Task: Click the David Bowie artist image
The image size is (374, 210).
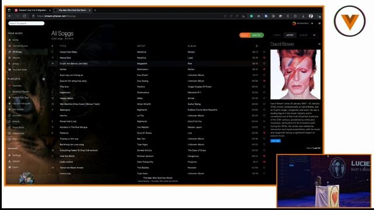Action: point(295,74)
